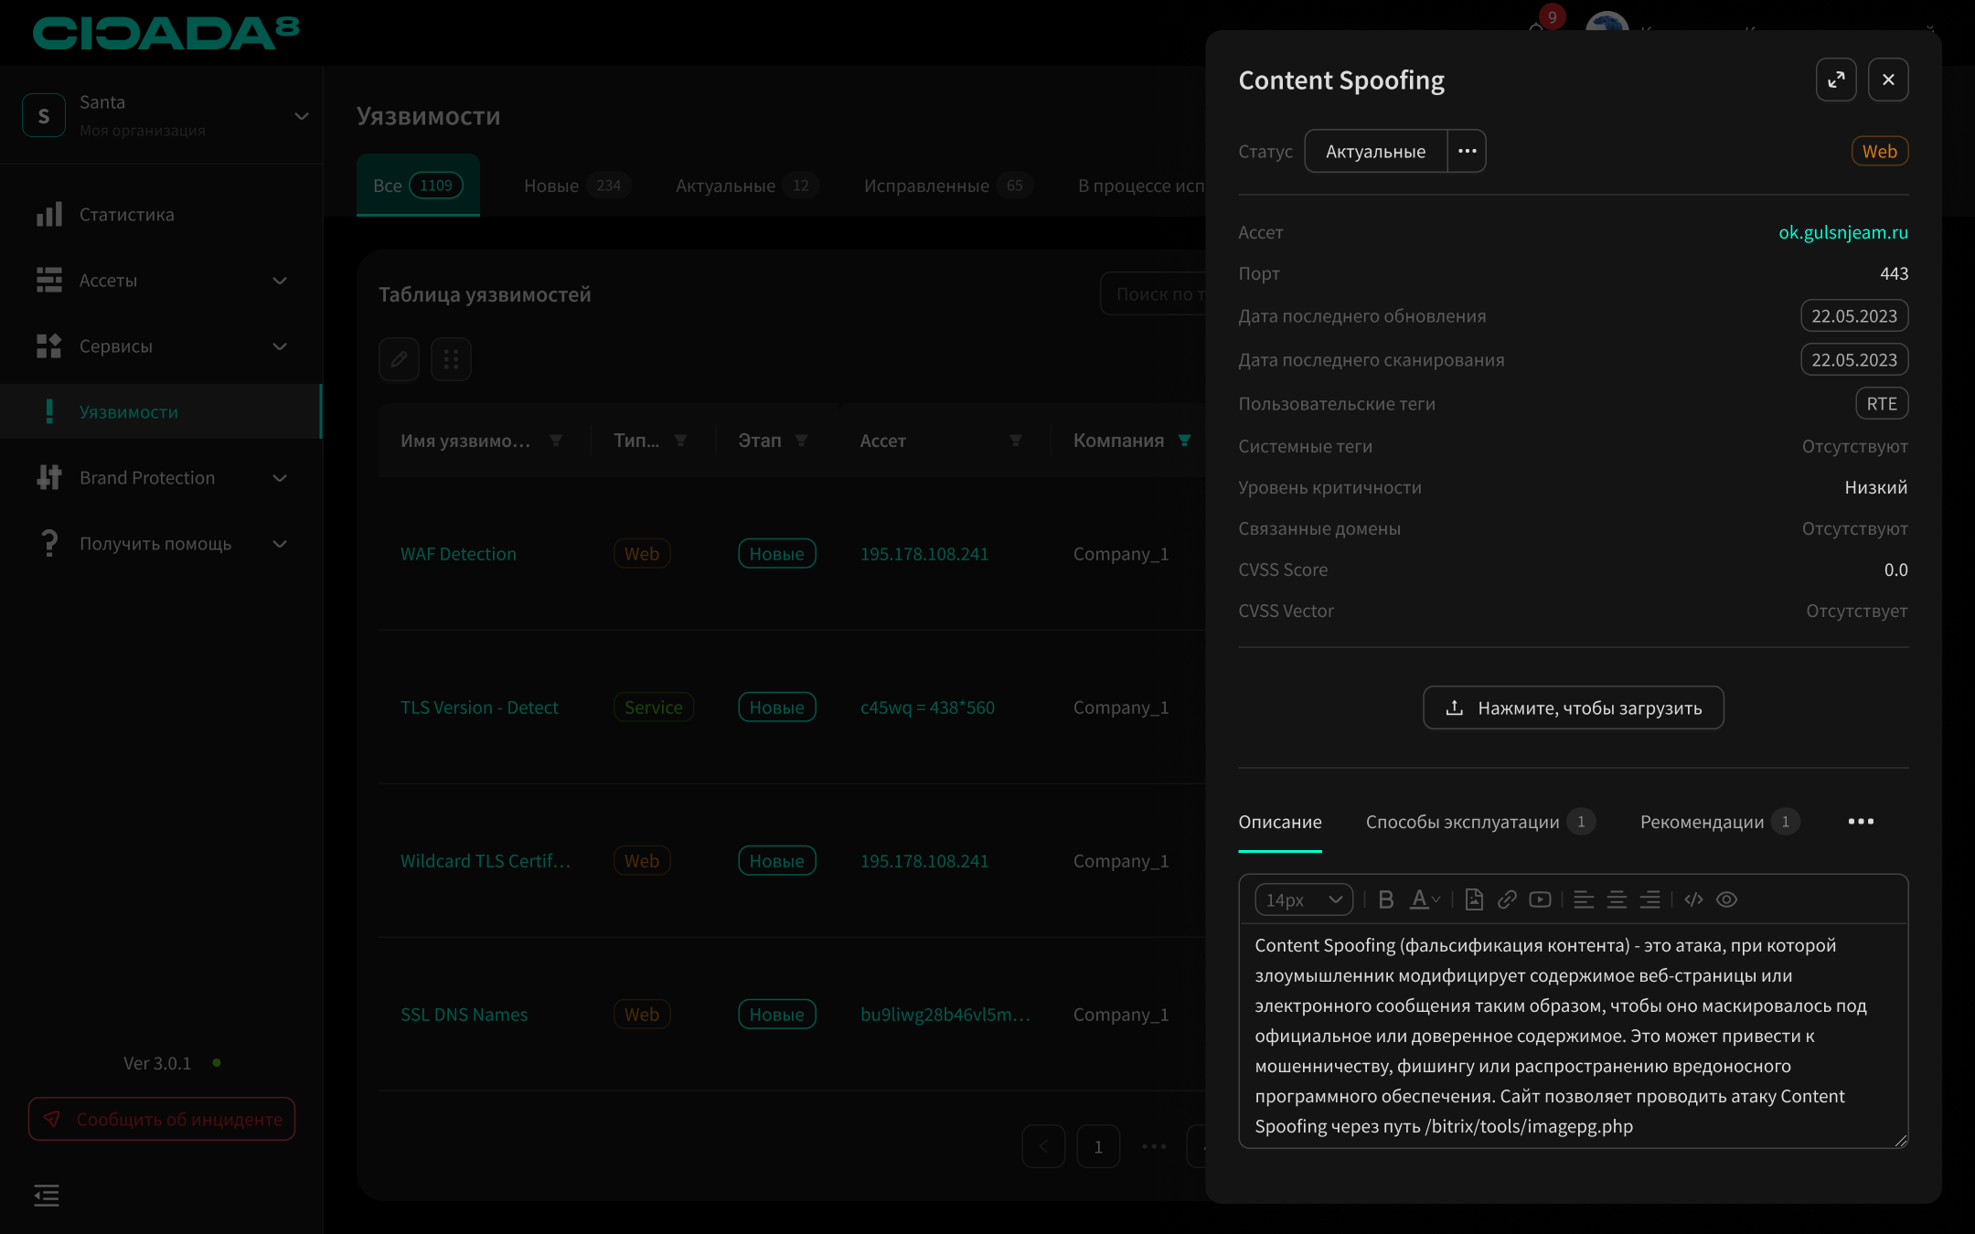
Task: Open the Рекомендации tab
Action: point(1702,822)
